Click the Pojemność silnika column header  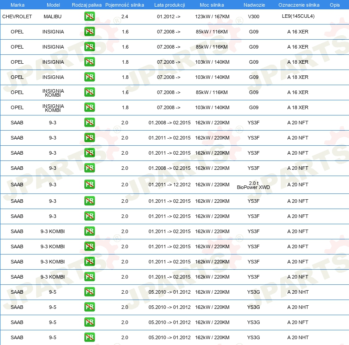point(125,4)
